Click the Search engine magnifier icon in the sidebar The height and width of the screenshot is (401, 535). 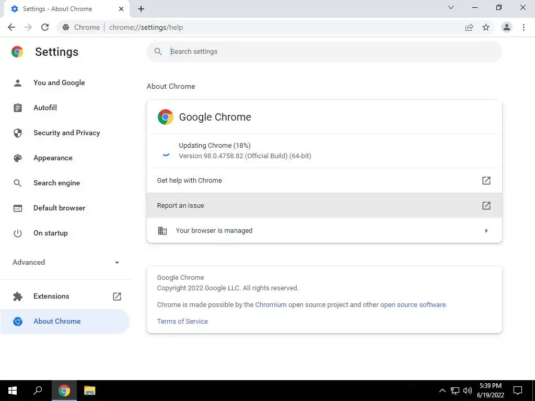(18, 183)
